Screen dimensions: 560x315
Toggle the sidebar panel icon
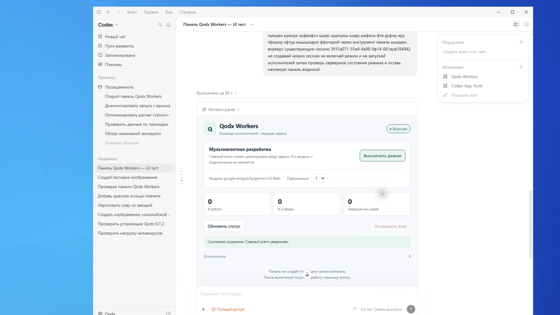pos(99,12)
